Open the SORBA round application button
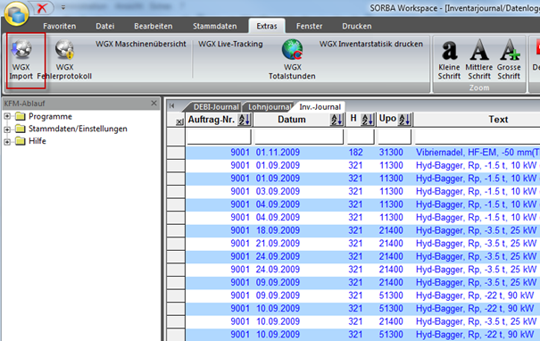Screen dimensions: 540x341 click(16, 13)
